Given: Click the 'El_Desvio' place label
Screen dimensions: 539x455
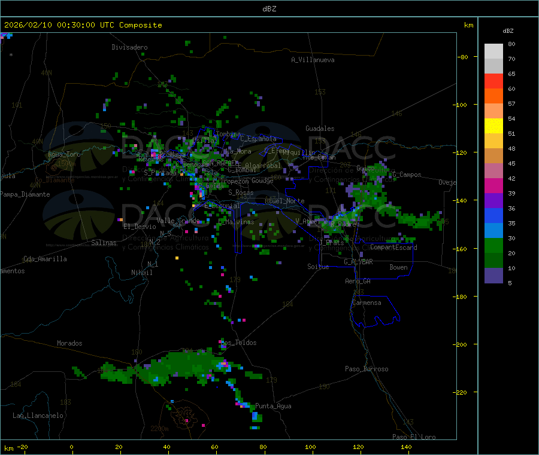Looking at the screenshot, I should [x=140, y=227].
